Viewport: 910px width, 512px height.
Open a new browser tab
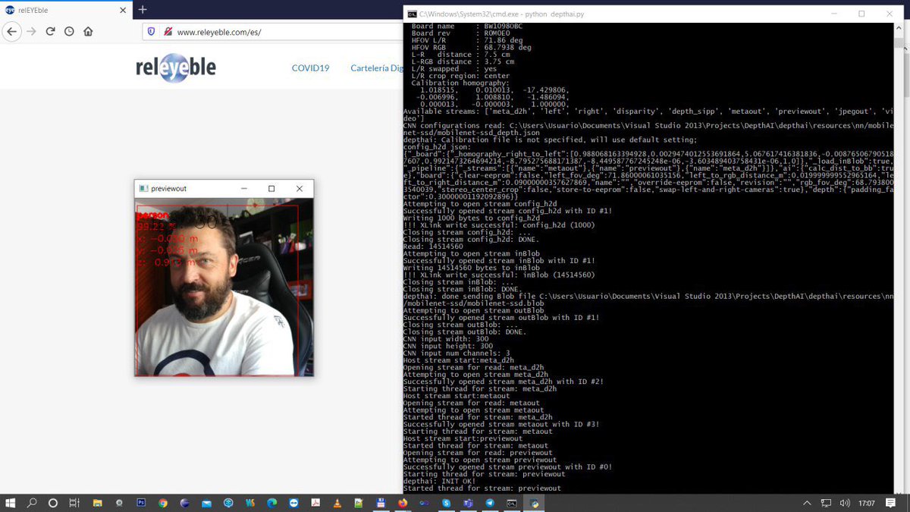(x=142, y=10)
